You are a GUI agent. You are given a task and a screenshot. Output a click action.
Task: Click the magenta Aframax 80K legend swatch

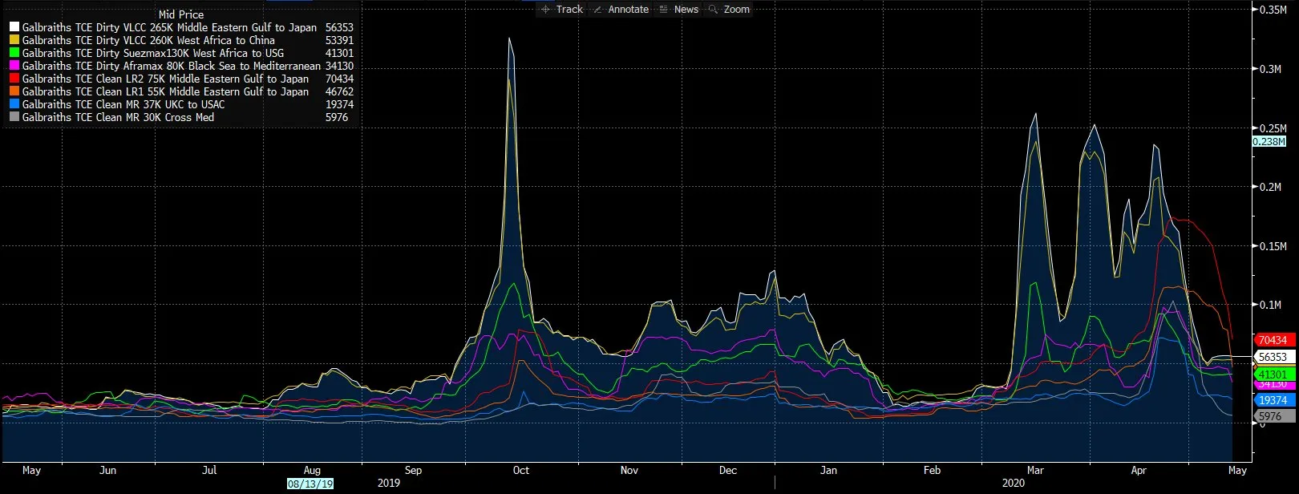click(x=14, y=66)
